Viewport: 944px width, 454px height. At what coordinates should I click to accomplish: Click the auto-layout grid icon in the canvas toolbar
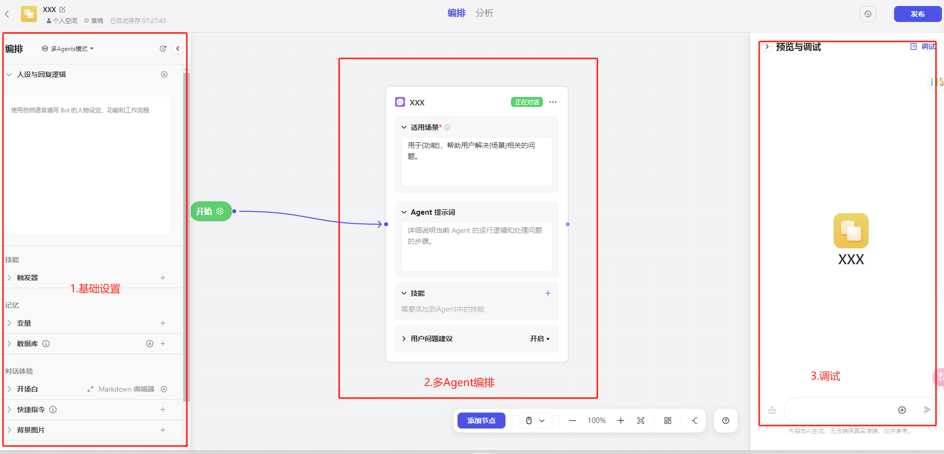click(668, 421)
